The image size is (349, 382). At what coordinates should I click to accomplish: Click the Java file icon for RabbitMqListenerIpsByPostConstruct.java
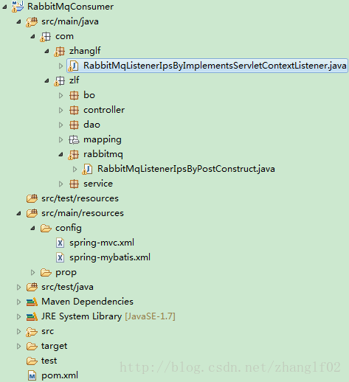point(87,169)
